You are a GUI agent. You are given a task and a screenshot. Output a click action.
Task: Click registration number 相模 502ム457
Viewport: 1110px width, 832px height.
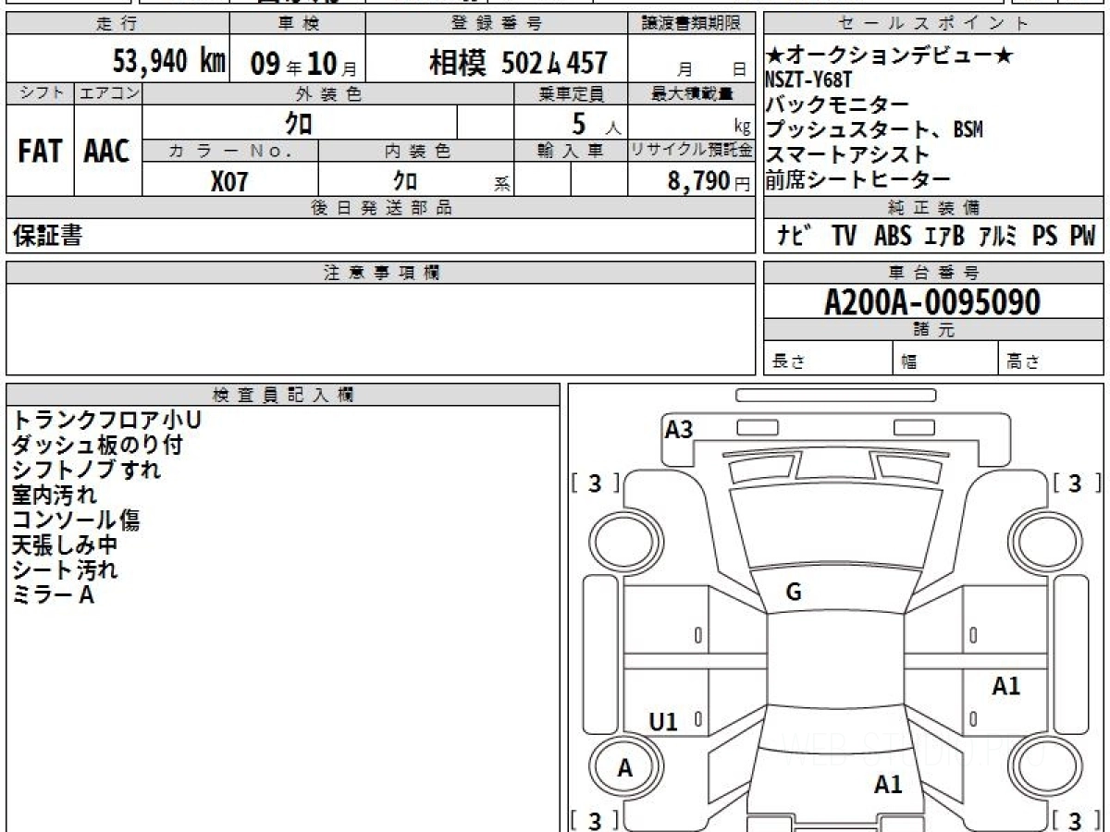pyautogui.click(x=518, y=63)
